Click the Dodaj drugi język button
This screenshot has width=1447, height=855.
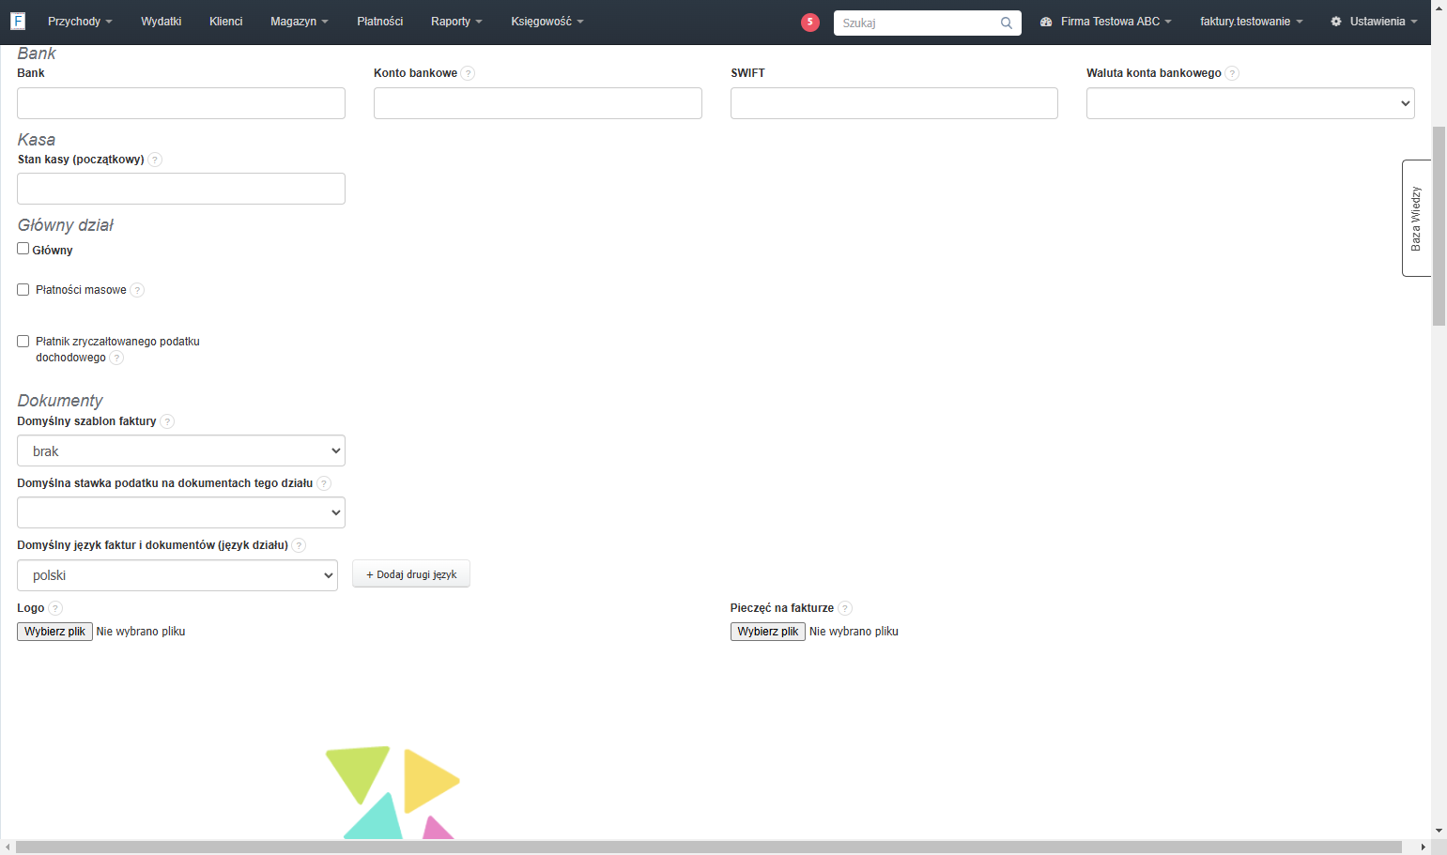[411, 574]
